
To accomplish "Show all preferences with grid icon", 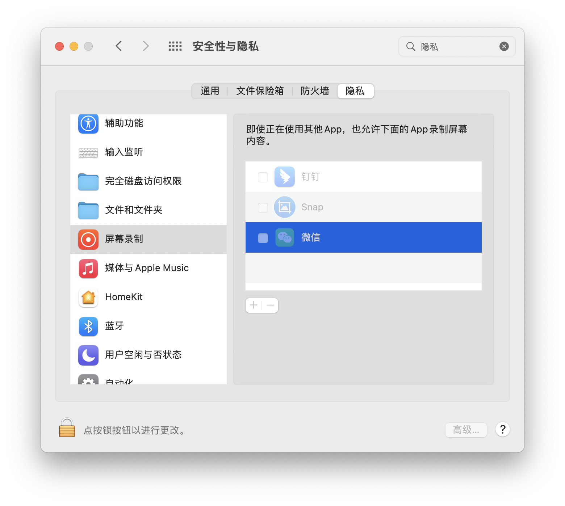I will pyautogui.click(x=175, y=46).
